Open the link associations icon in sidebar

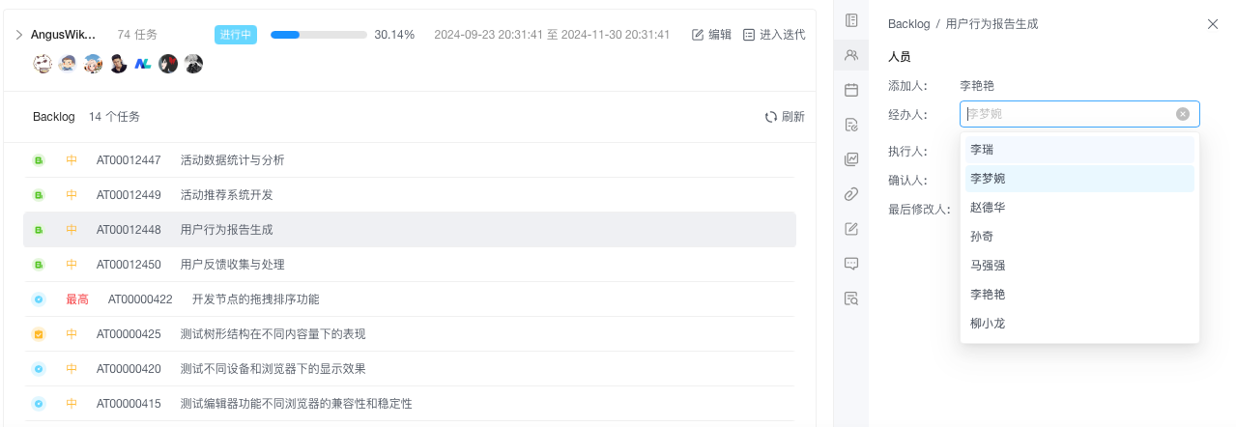tap(851, 194)
